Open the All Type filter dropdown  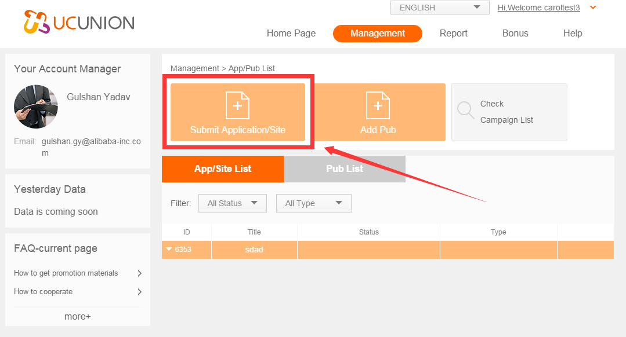pos(313,203)
